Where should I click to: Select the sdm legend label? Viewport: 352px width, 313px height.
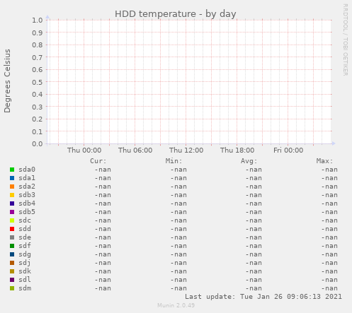(25, 288)
